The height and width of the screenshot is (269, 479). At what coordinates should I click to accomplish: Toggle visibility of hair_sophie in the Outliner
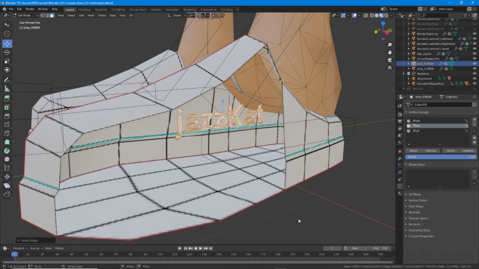(474, 54)
